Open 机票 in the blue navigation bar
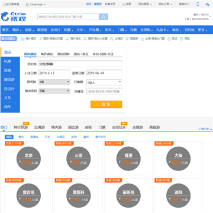 tap(68, 30)
